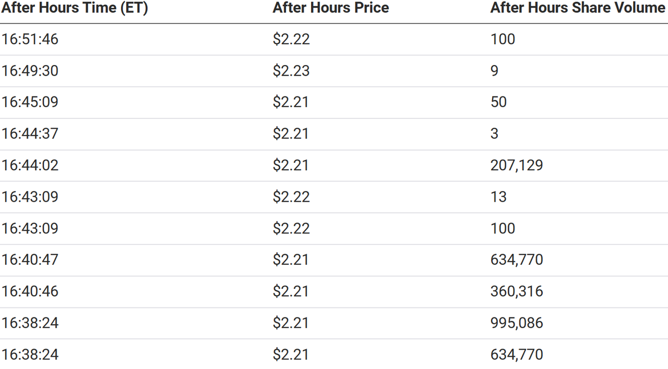Image resolution: width=668 pixels, height=369 pixels.
Task: Click the share volume of 50
Action: (x=498, y=102)
